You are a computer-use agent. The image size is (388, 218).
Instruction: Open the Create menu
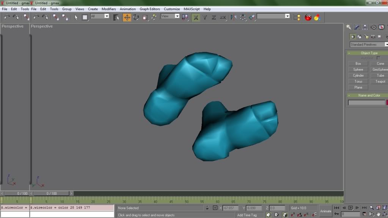pos(93,9)
